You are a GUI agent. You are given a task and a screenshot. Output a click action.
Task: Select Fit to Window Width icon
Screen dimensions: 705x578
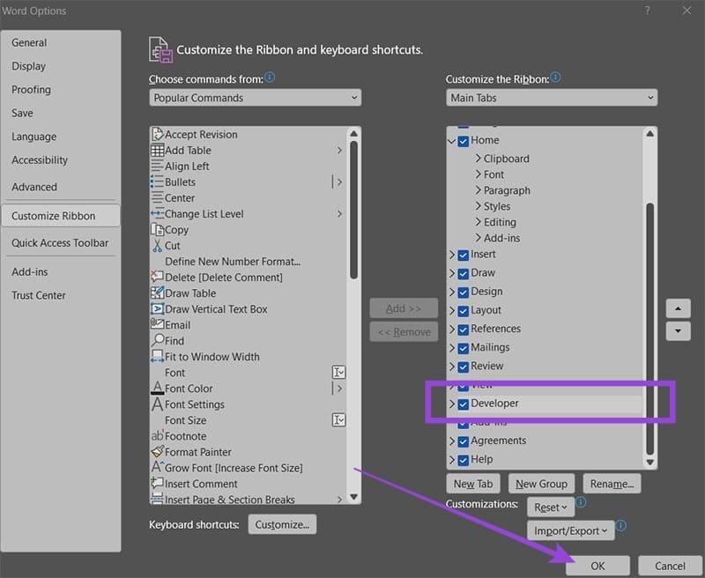157,357
